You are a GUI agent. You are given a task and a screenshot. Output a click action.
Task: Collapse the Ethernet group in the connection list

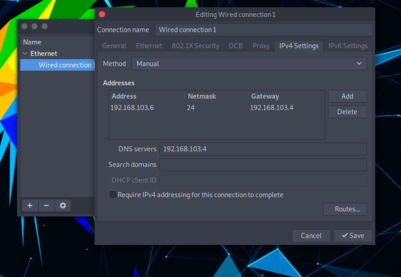[24, 53]
